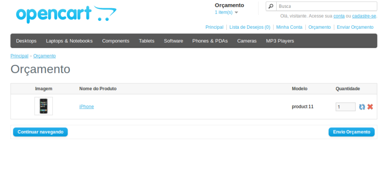The height and width of the screenshot is (176, 387).
Task: Click the OpenCart logo
Action: point(66,14)
